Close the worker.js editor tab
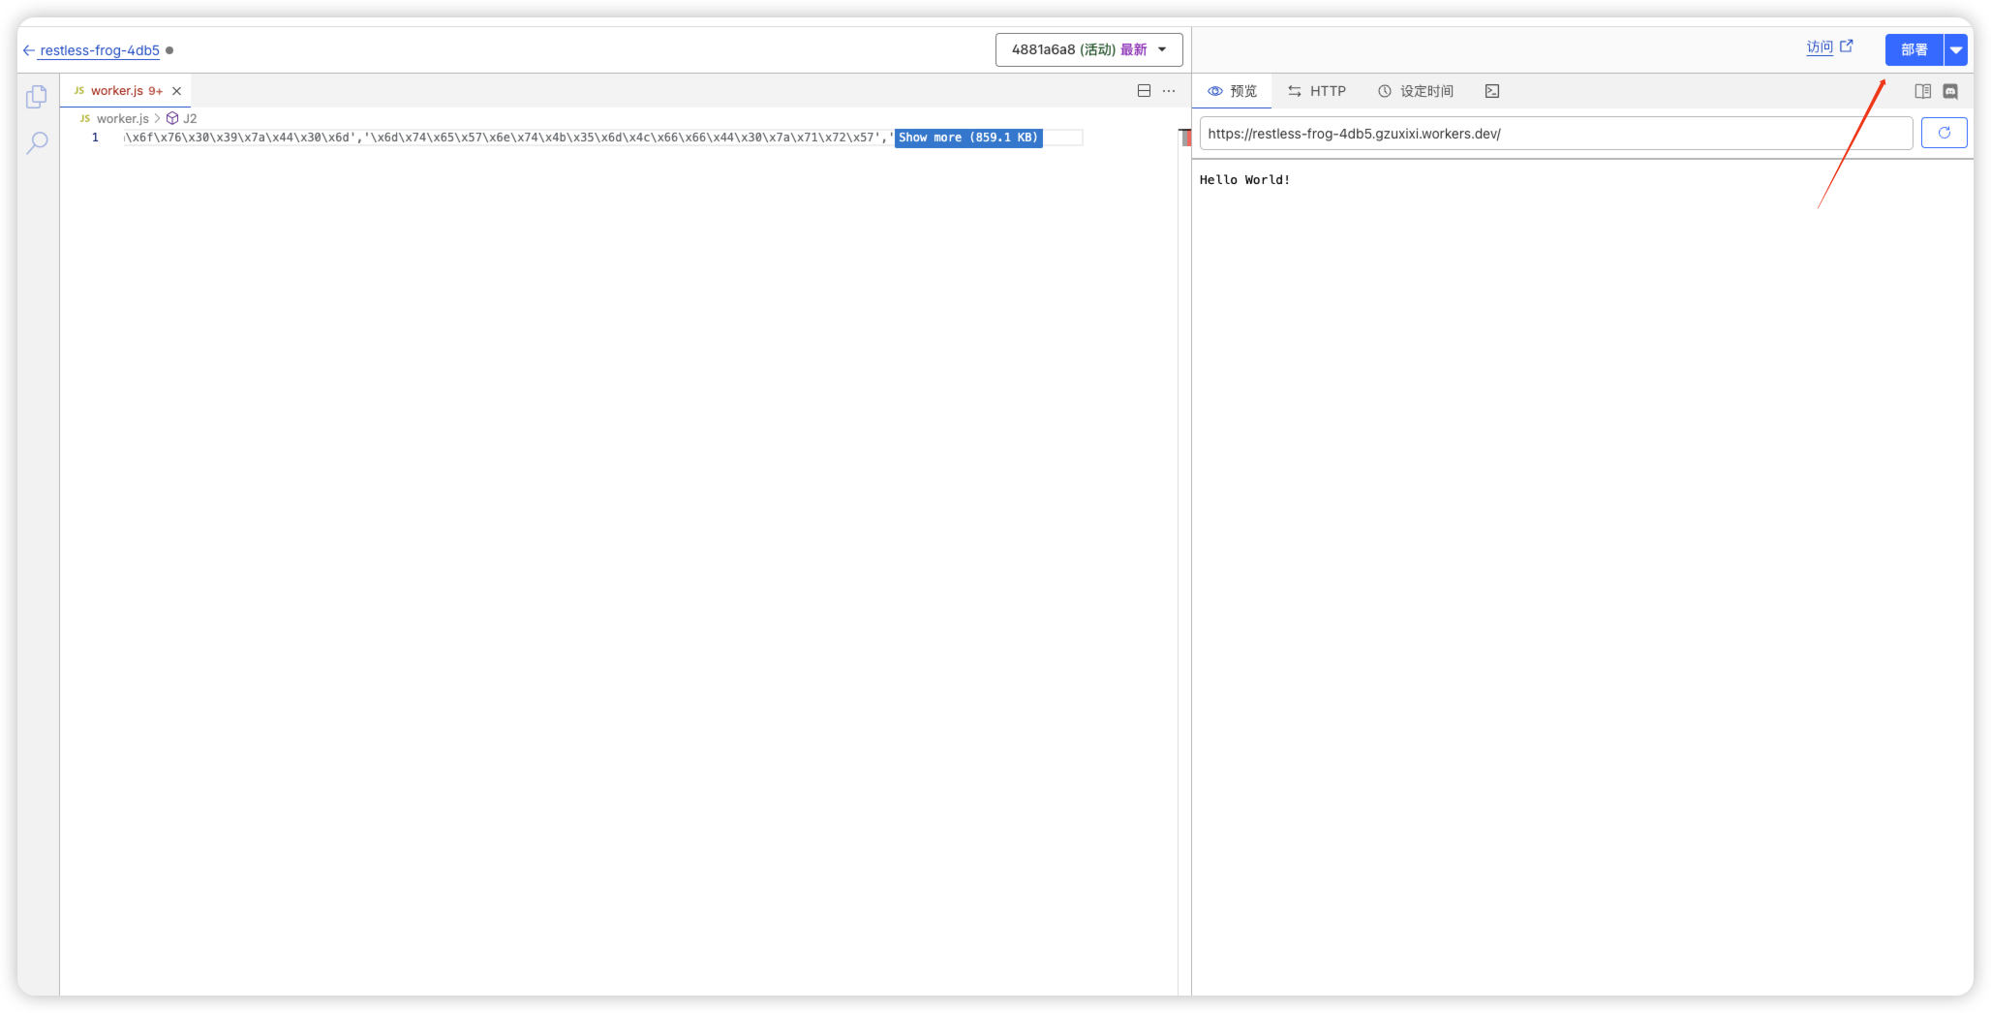This screenshot has height=1013, width=1991. 177,91
